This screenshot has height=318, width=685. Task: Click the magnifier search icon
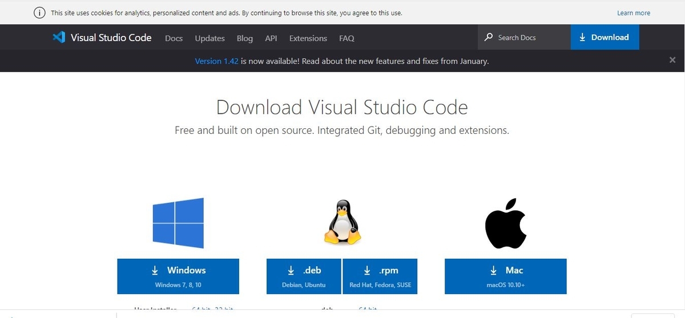coord(489,38)
